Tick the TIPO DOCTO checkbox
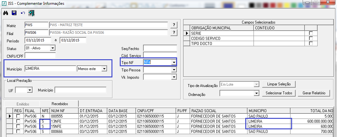The height and width of the screenshot is (137, 337). pos(311,44)
